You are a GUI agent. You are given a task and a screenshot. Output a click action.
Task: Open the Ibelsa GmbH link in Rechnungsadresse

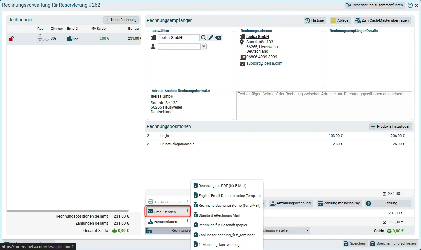click(257, 37)
